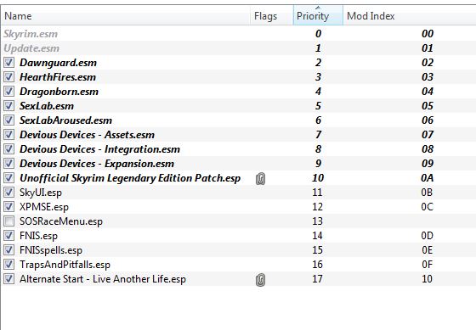Viewport: 476px width, 330px height.
Task: Select the SOSRaceMenu.esp plugin name
Action: point(61,221)
